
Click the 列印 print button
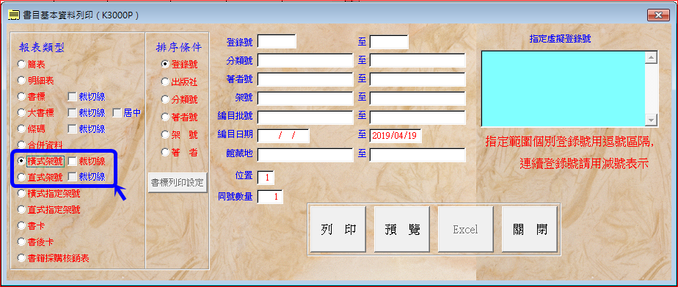338,229
